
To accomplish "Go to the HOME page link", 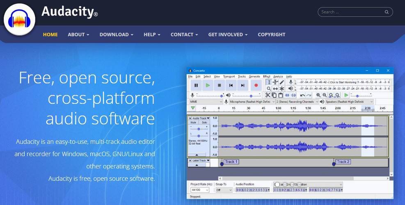I will click(x=50, y=34).
